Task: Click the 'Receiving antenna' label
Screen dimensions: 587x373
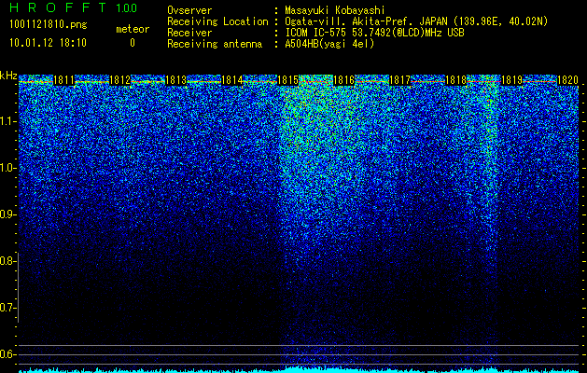Action: [x=215, y=44]
